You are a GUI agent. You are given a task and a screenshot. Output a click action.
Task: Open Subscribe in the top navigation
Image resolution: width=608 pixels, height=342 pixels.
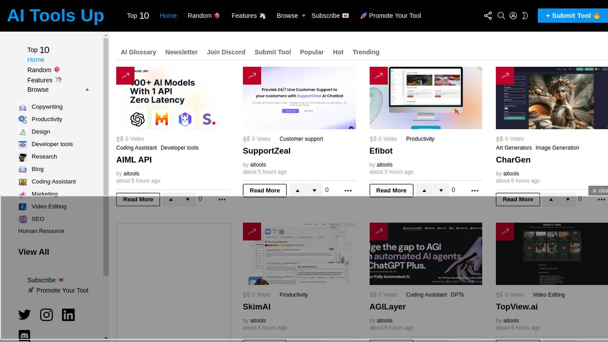[330, 16]
